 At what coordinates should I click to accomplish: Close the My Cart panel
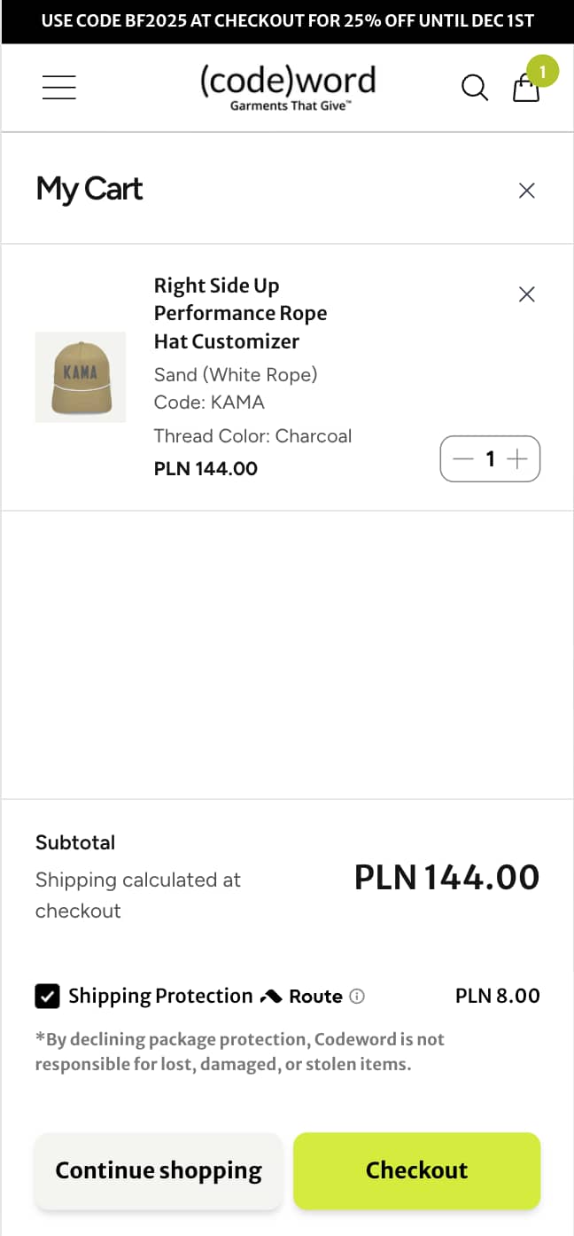click(x=526, y=190)
